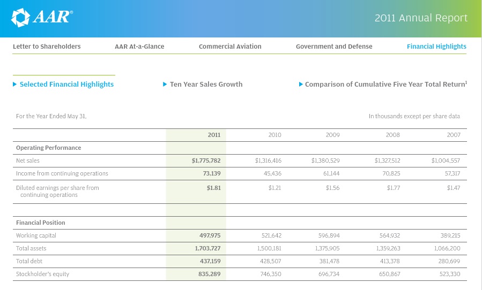The image size is (482, 290).
Task: Show Ten Year Sales Growth tab
Action: click(x=206, y=85)
